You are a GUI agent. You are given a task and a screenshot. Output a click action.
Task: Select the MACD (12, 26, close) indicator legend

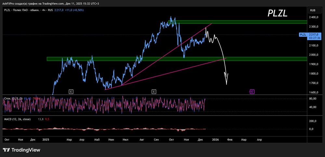[x=17, y=119]
